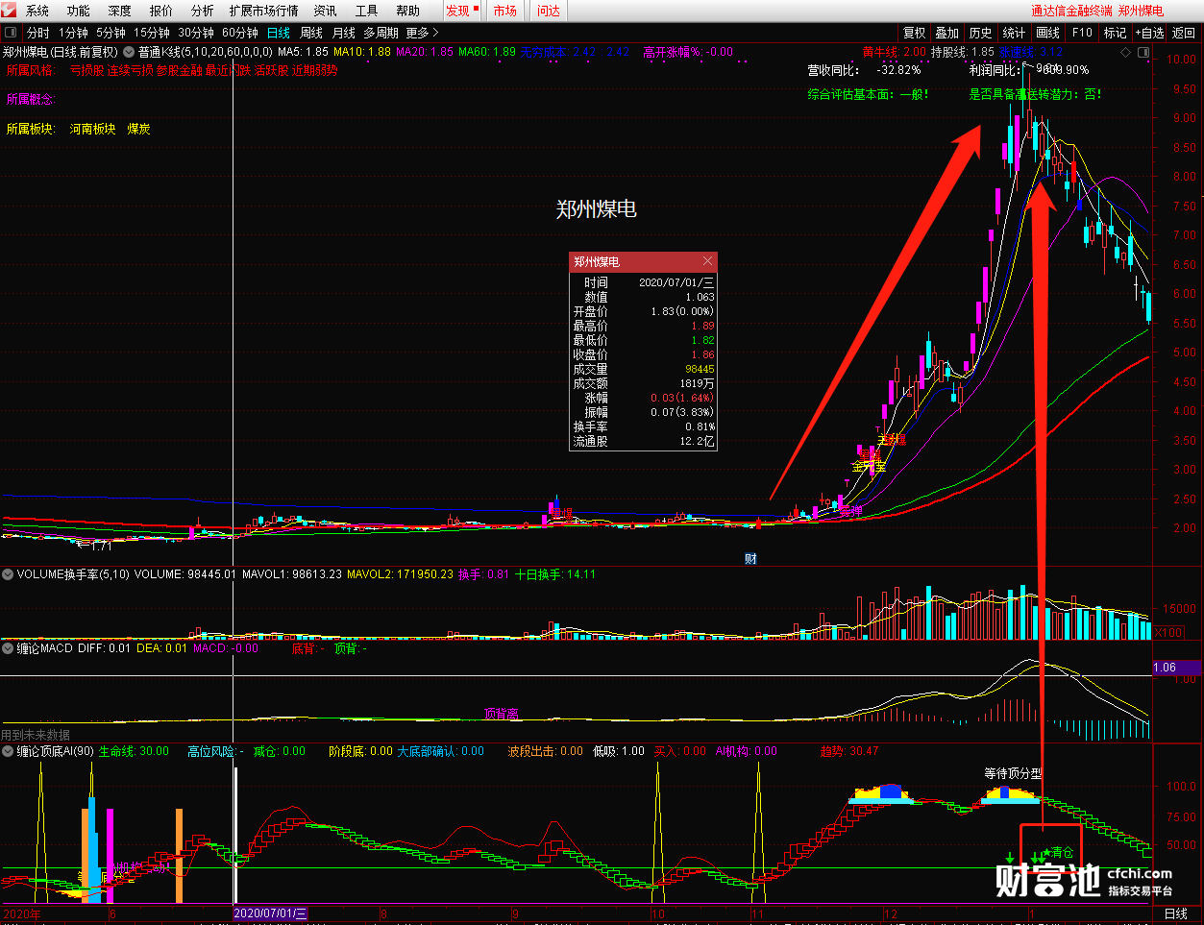
Task: Click the layout icon left of 分时
Action: pyautogui.click(x=11, y=33)
